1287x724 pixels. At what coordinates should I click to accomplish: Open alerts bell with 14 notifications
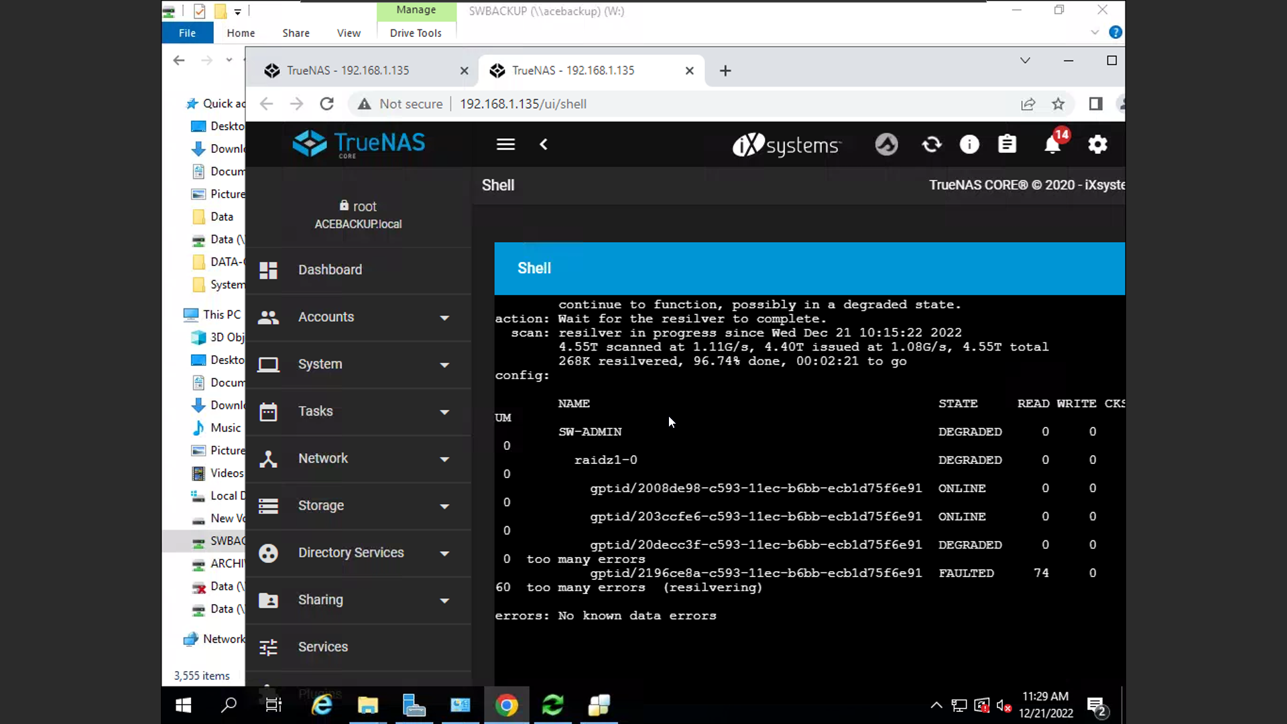click(1053, 144)
